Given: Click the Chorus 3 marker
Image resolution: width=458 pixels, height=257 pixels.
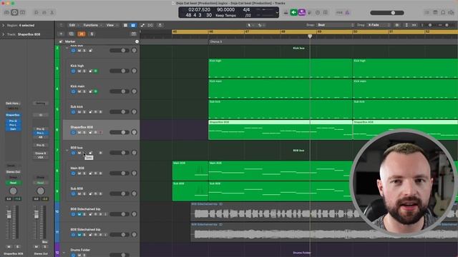Looking at the screenshot, I should pyautogui.click(x=215, y=41).
